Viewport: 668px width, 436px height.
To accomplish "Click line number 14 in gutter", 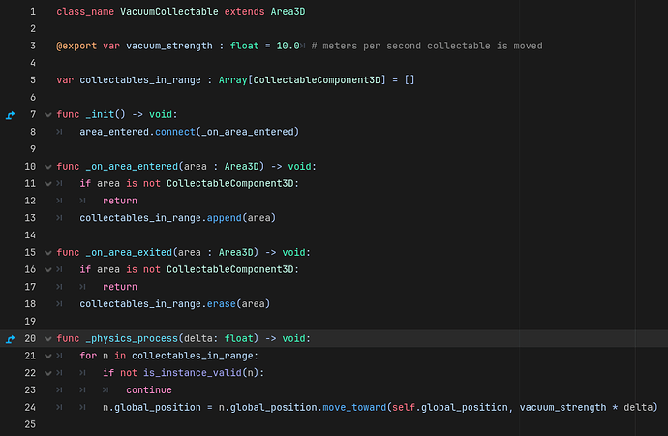I will [x=30, y=235].
